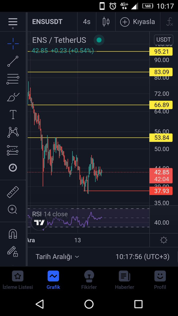Viewport: 178px width, 316px height.
Task: Click the TradingView logo on chart
Action: pos(40,223)
